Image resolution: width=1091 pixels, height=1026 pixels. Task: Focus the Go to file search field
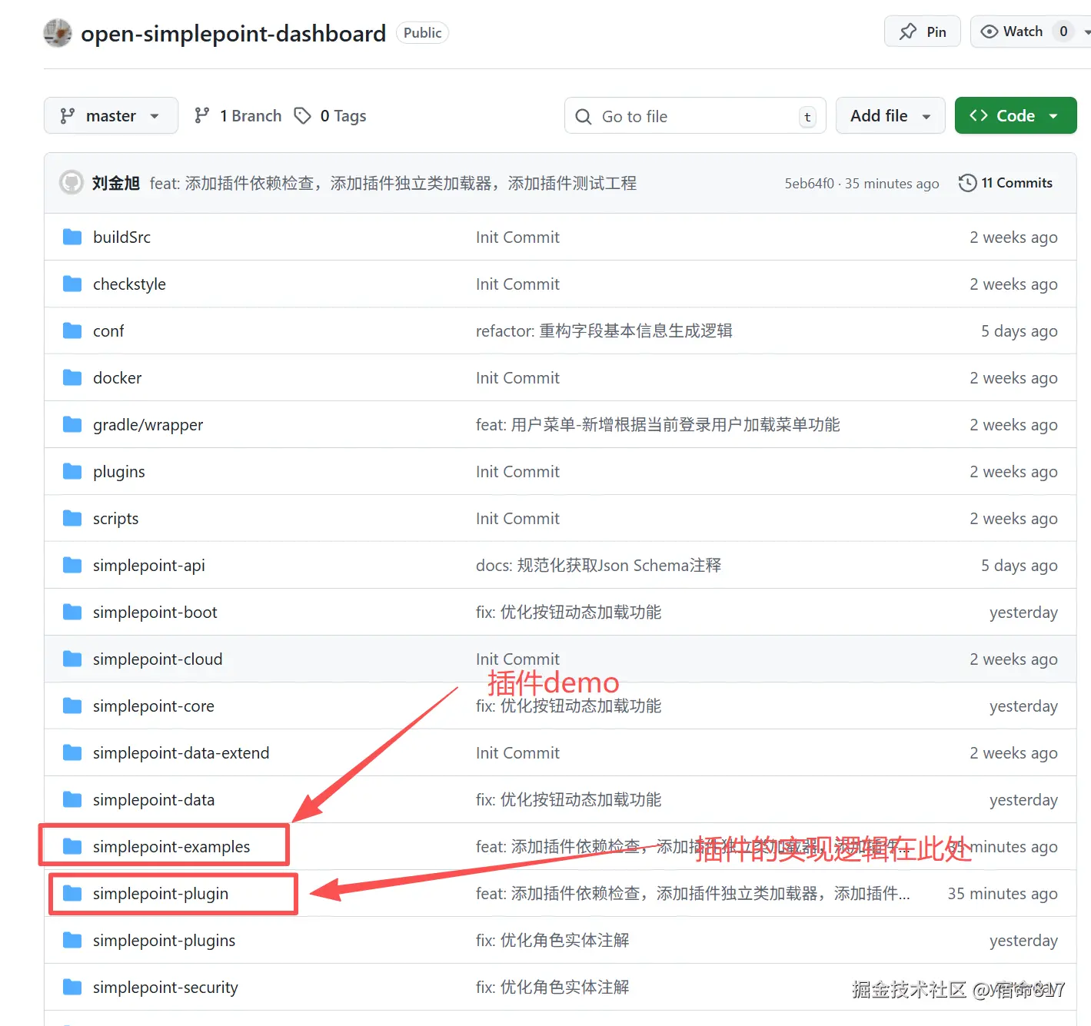click(x=695, y=115)
